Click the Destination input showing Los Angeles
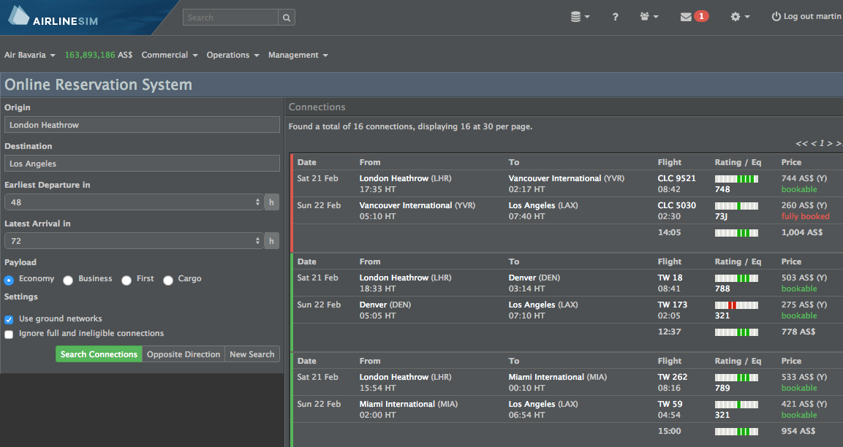 coord(141,163)
